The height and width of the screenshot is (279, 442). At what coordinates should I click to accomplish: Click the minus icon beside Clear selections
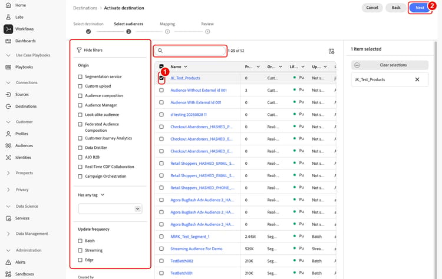pos(357,65)
